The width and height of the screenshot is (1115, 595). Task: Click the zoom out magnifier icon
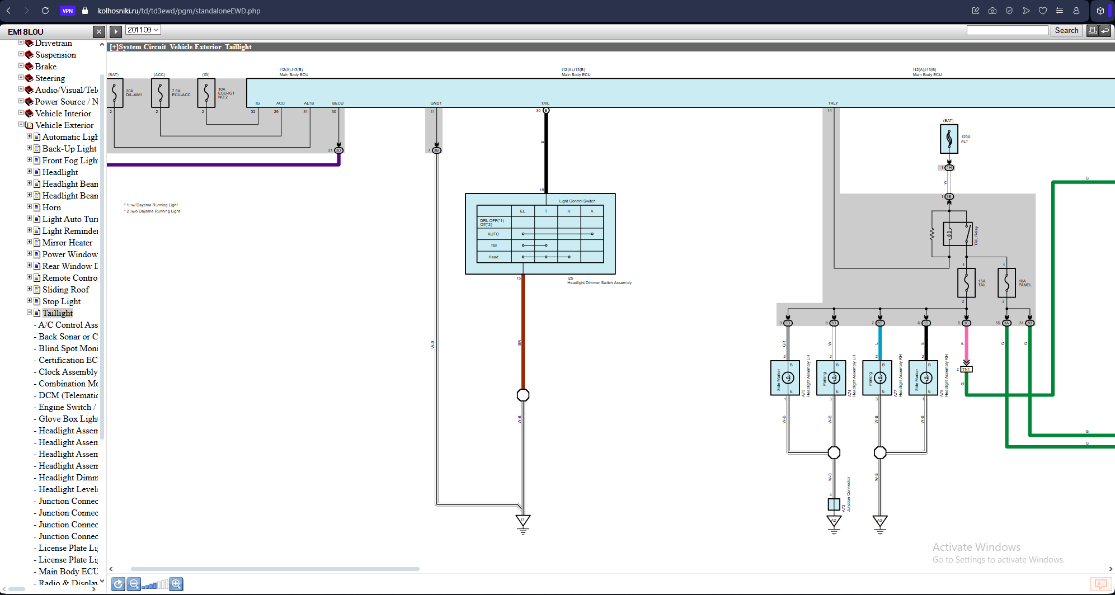134,584
